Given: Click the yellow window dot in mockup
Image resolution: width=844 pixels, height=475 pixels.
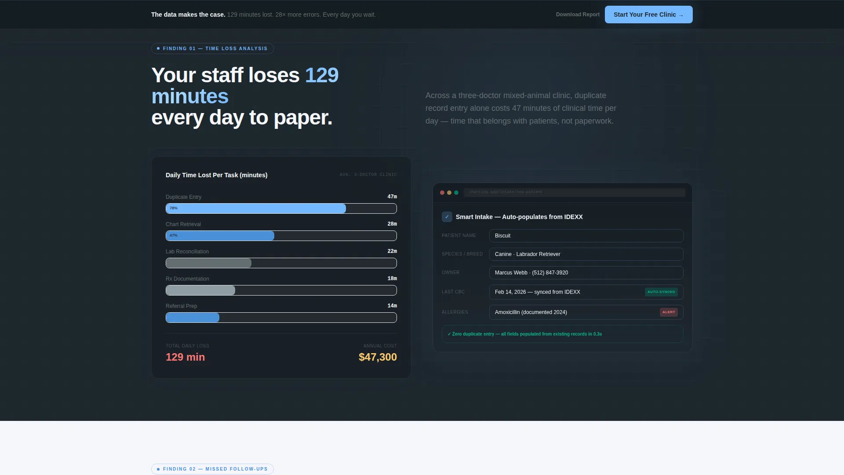Looking at the screenshot, I should click(x=449, y=193).
